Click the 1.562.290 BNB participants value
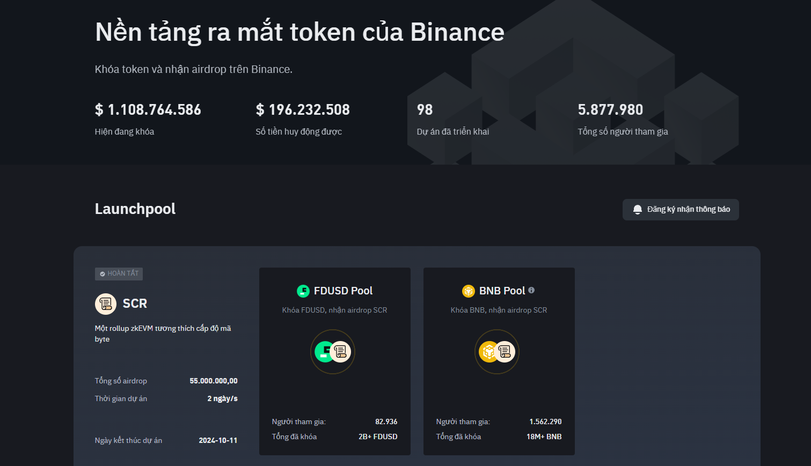The image size is (811, 466). [x=545, y=421]
